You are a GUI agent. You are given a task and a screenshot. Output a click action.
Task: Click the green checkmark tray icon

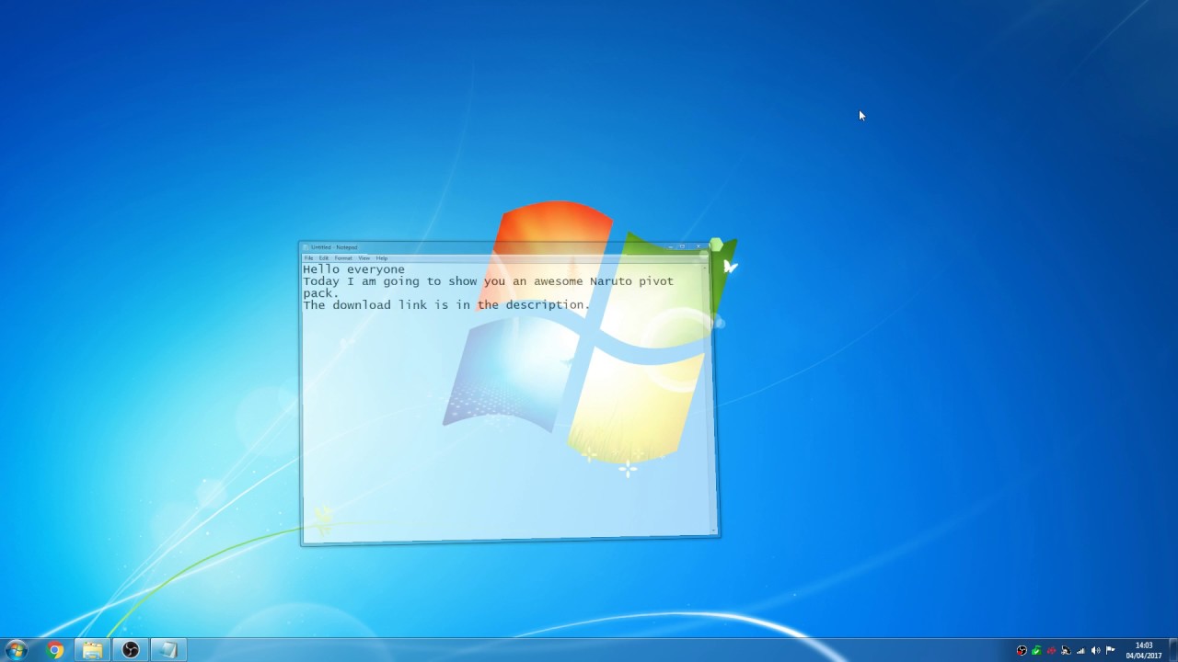[1036, 650]
